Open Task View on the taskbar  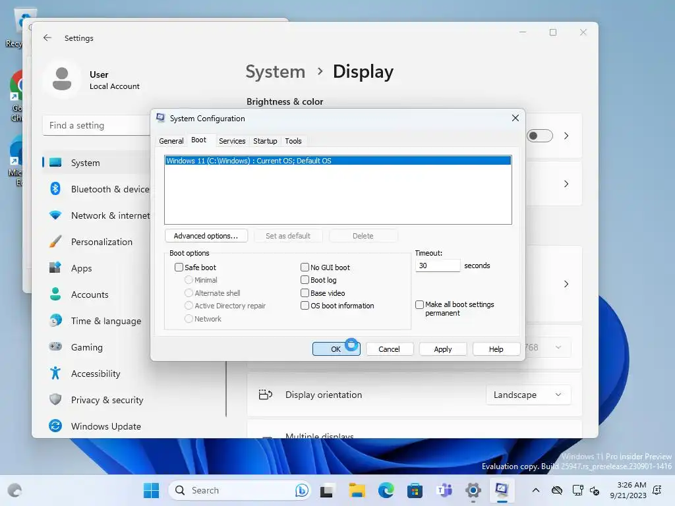(327, 490)
